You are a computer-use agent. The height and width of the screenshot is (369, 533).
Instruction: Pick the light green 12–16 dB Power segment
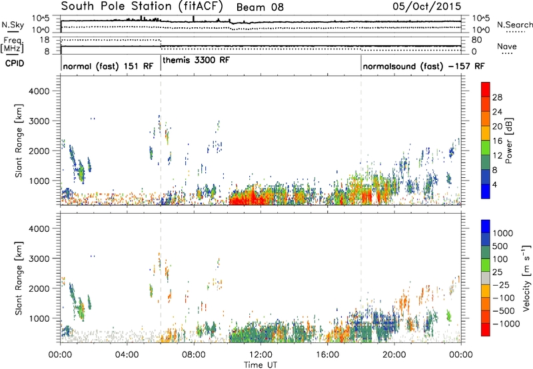[x=486, y=147]
